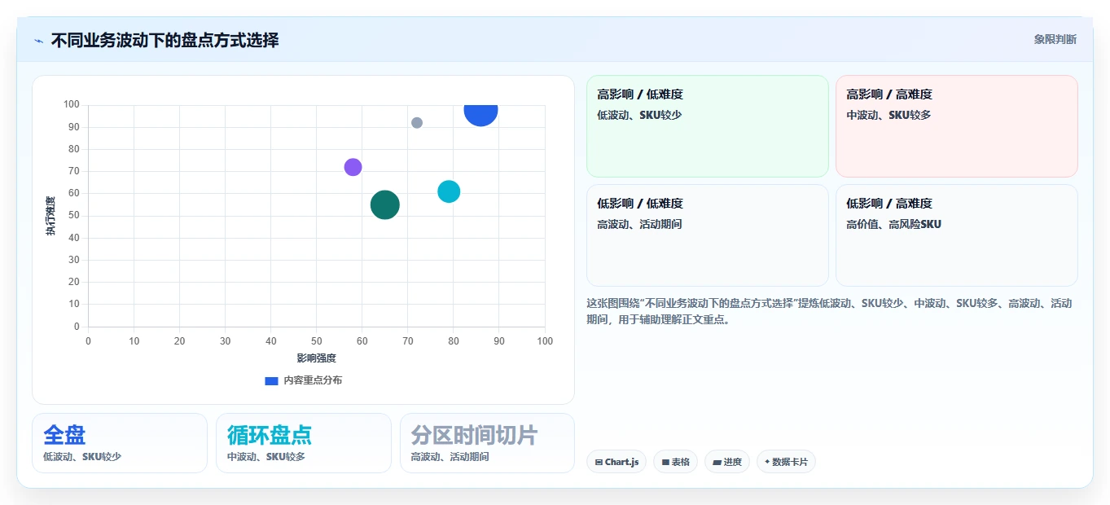
Task: Click the 象限判断 label in header
Action: (1055, 39)
